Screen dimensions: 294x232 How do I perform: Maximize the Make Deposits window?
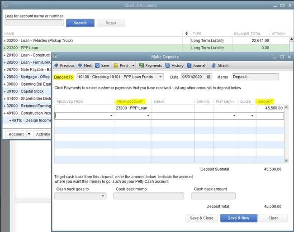[282, 57]
